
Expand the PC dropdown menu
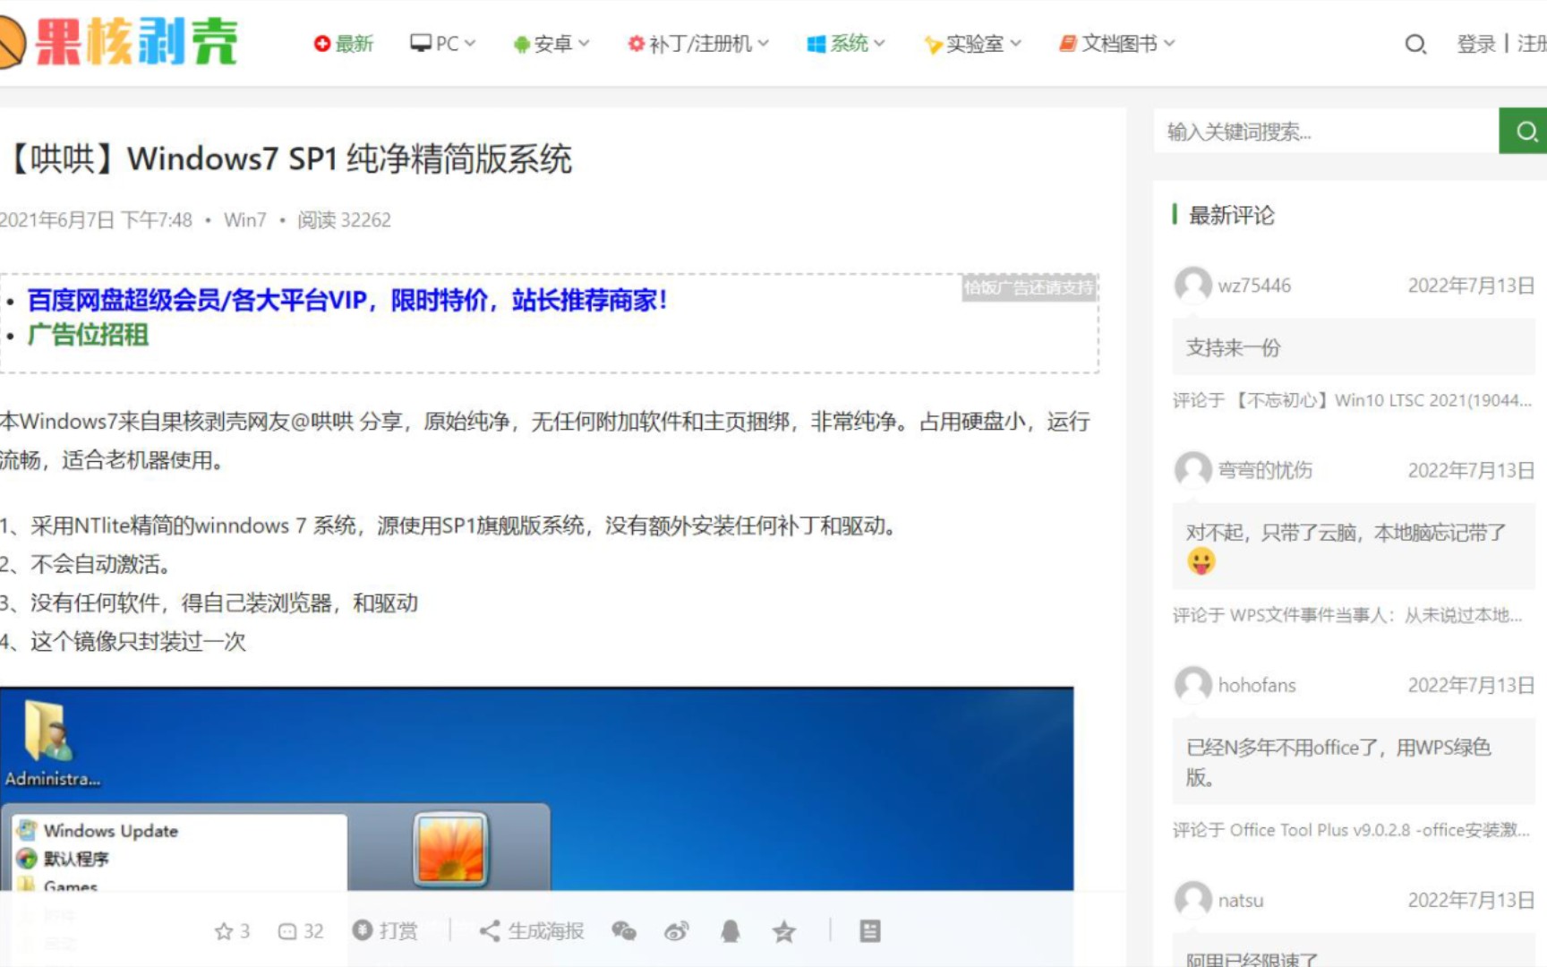[442, 43]
